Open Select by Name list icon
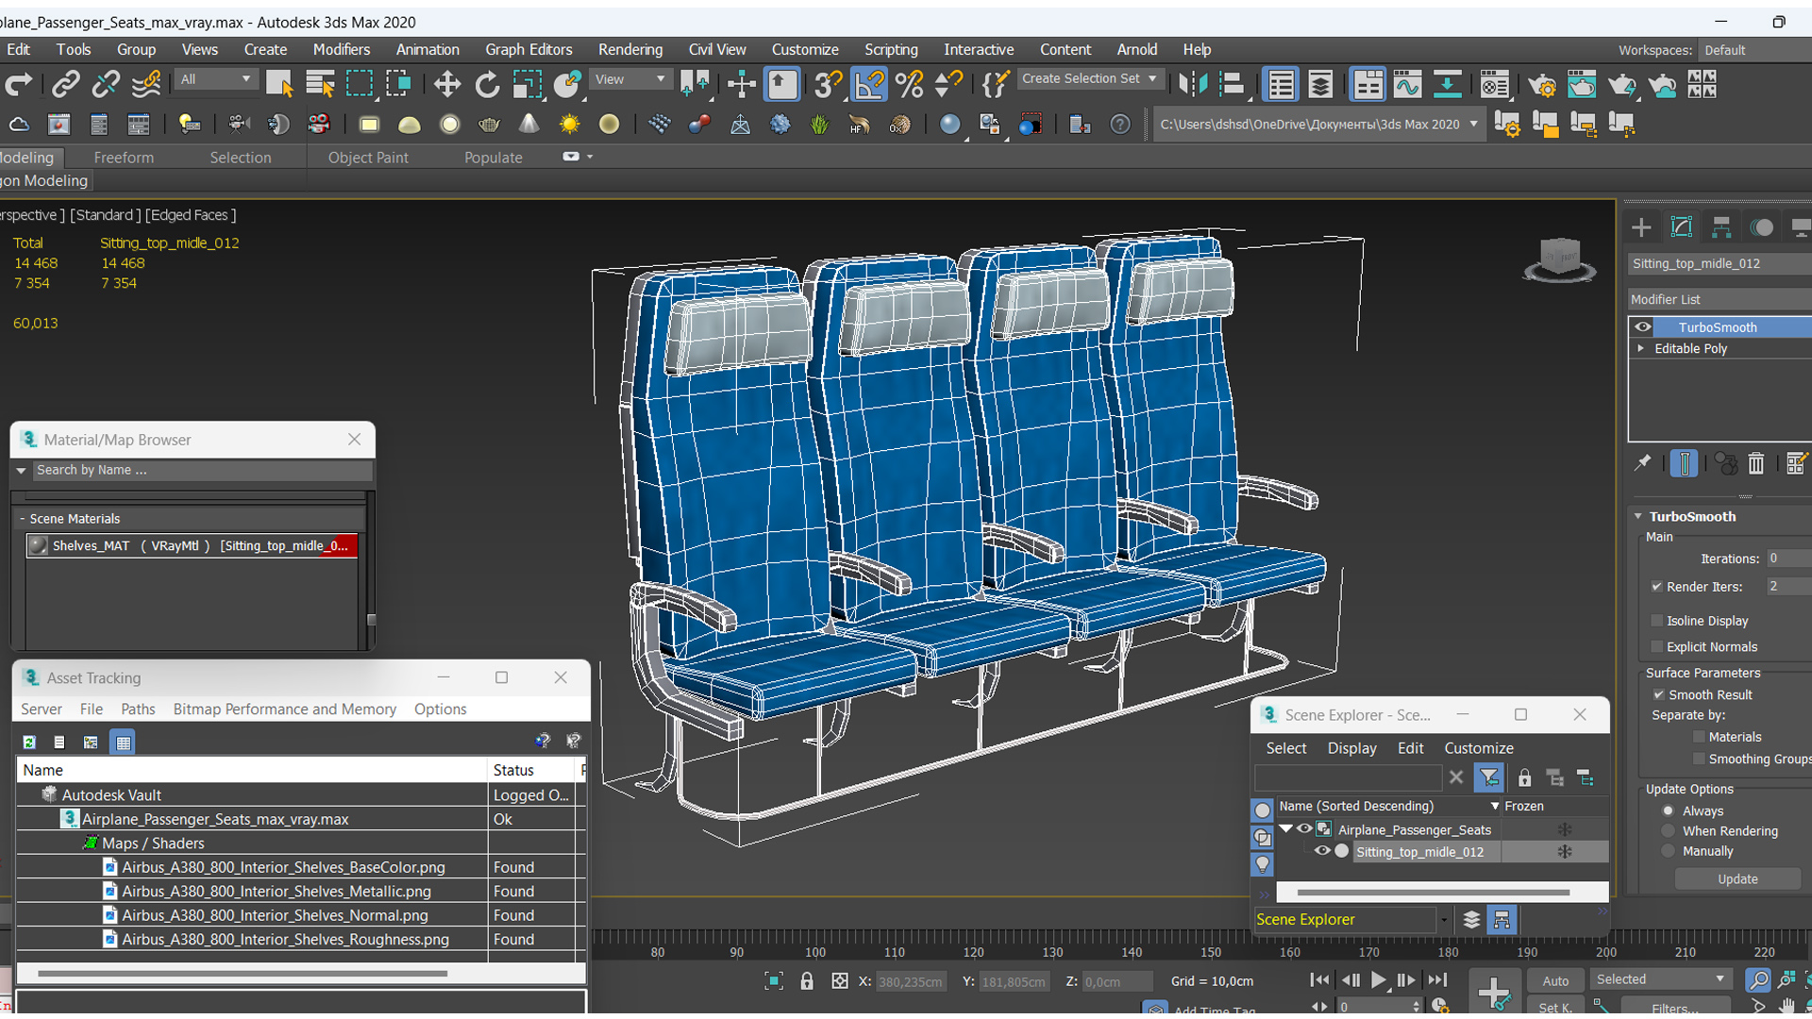Image resolution: width=1812 pixels, height=1019 pixels. tap(320, 85)
